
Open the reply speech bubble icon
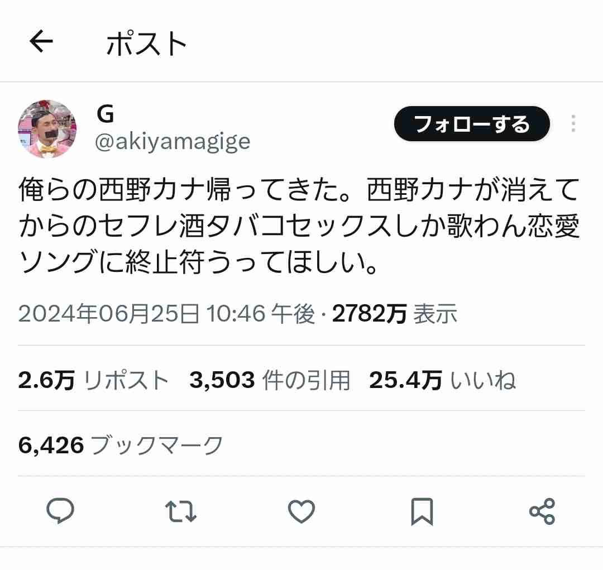tap(60, 511)
